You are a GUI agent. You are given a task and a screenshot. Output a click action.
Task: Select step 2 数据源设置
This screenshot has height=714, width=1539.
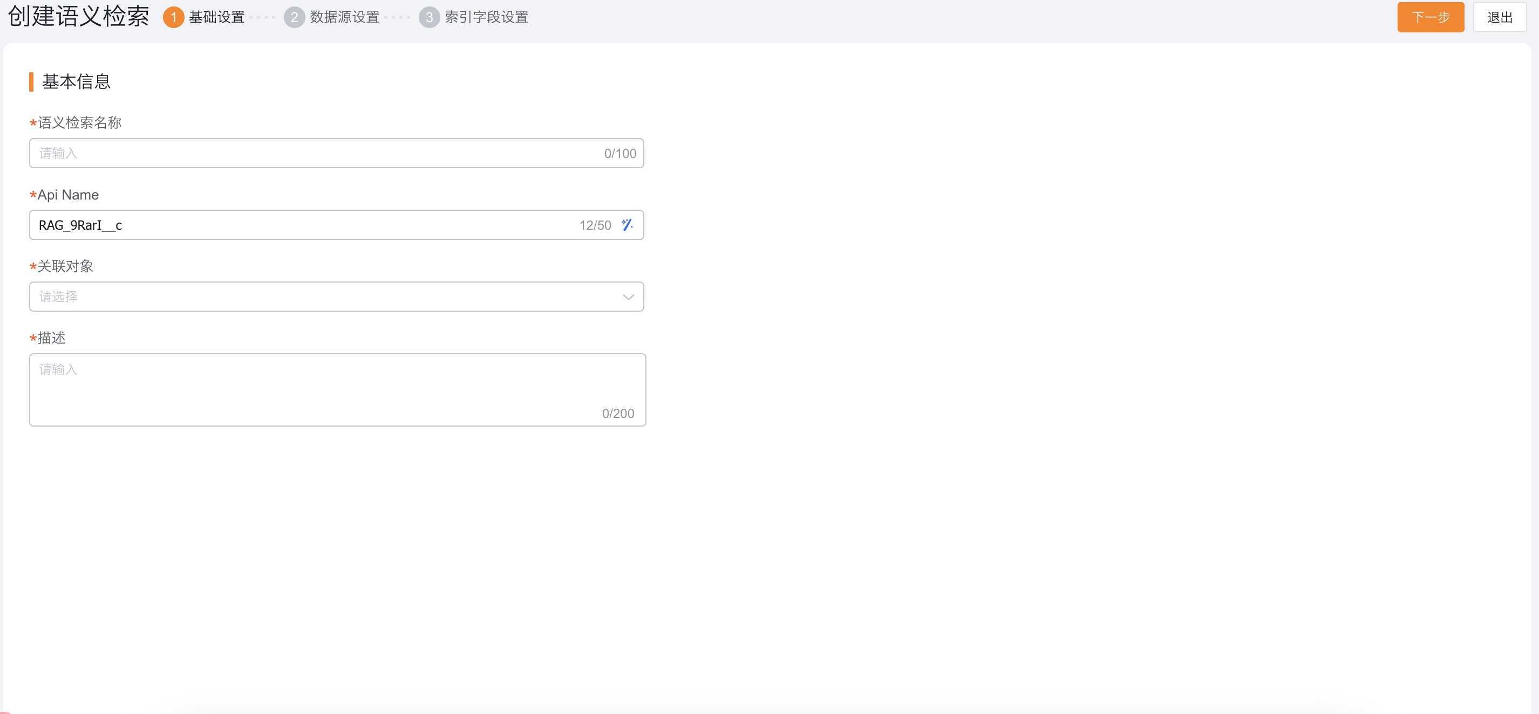332,17
